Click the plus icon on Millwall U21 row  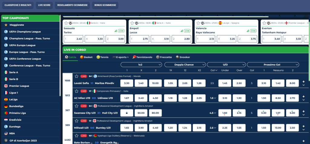tap(303, 126)
